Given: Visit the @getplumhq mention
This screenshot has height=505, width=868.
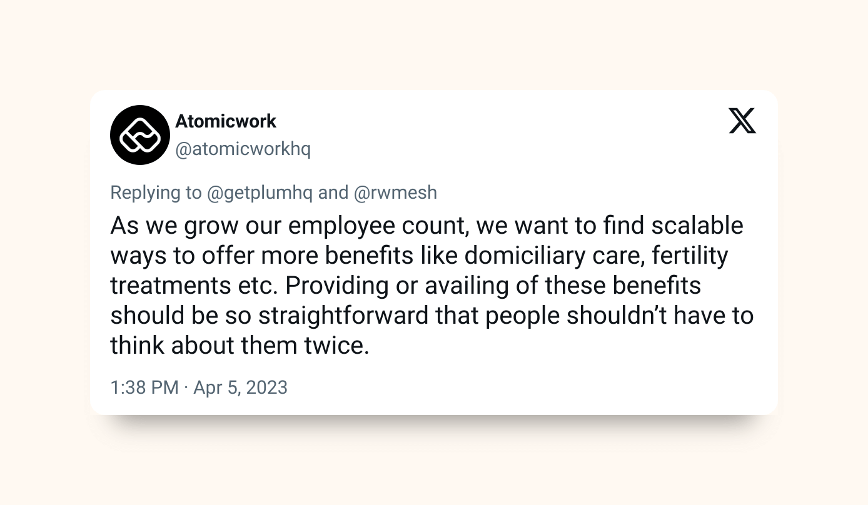Looking at the screenshot, I should [x=260, y=192].
